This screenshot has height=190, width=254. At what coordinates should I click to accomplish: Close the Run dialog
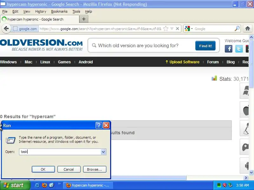106,125
